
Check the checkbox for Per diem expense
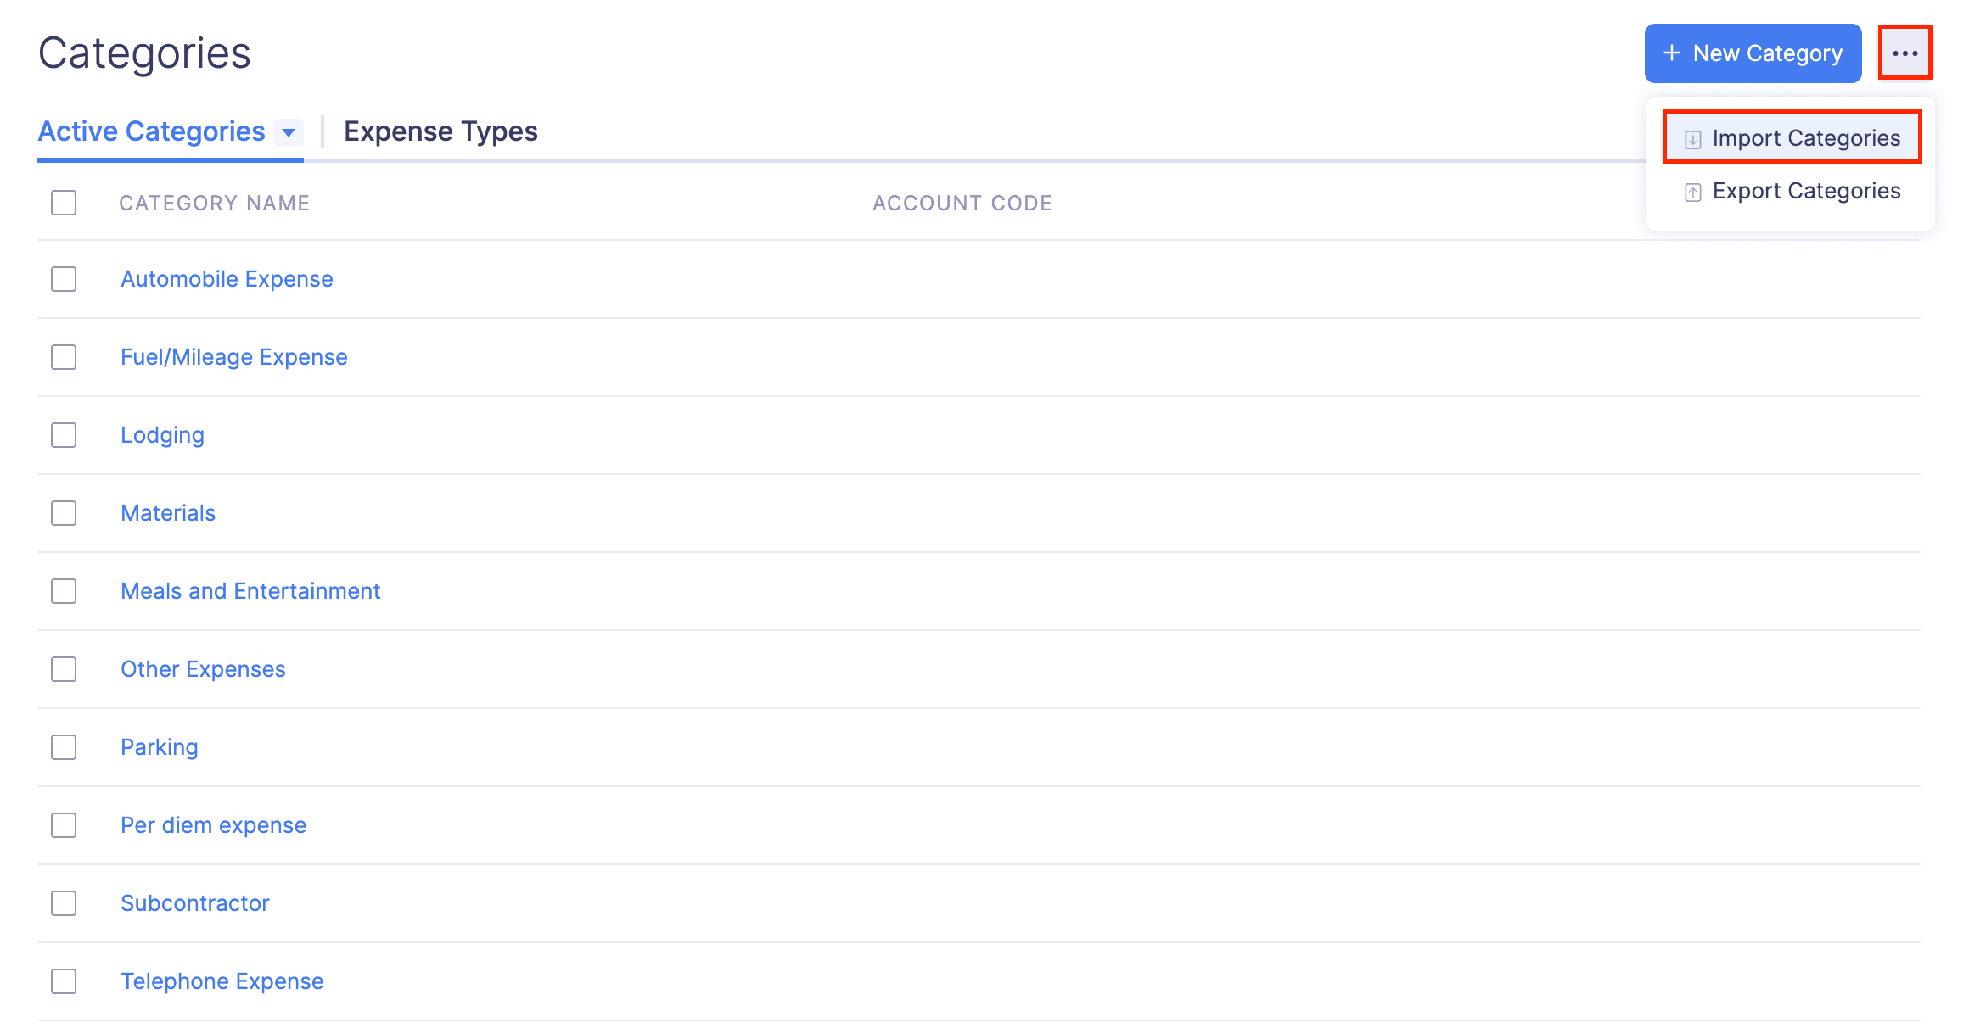(63, 825)
